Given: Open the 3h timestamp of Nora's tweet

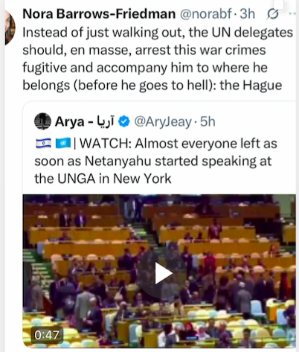Looking at the screenshot, I should pyautogui.click(x=247, y=13).
